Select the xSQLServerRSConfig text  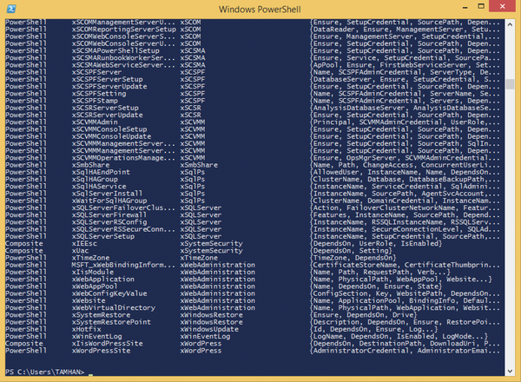[109, 222]
